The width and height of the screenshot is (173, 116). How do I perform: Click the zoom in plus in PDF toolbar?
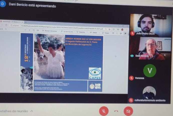pyautogui.click(x=34, y=30)
